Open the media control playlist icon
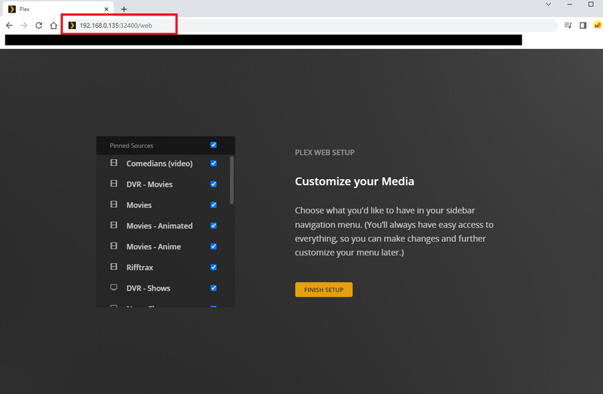The width and height of the screenshot is (603, 394). click(x=568, y=25)
